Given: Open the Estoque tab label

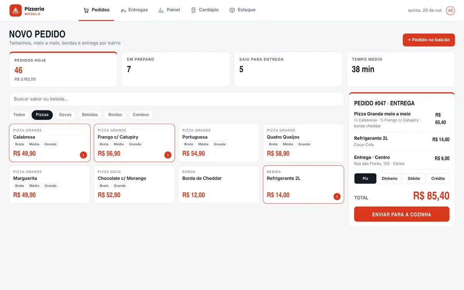Looking at the screenshot, I should point(247,10).
